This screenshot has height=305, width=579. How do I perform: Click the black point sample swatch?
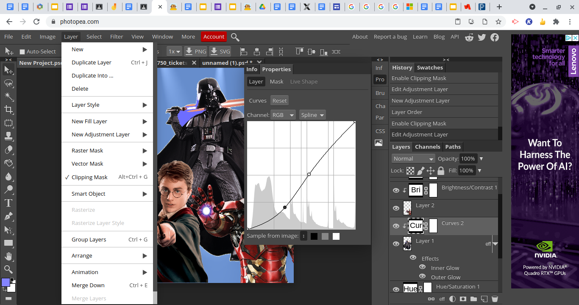(x=314, y=236)
